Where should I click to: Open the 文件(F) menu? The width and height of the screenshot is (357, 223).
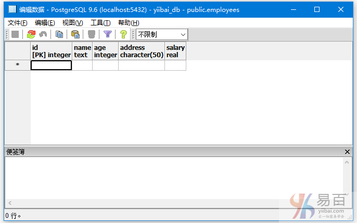pos(18,22)
